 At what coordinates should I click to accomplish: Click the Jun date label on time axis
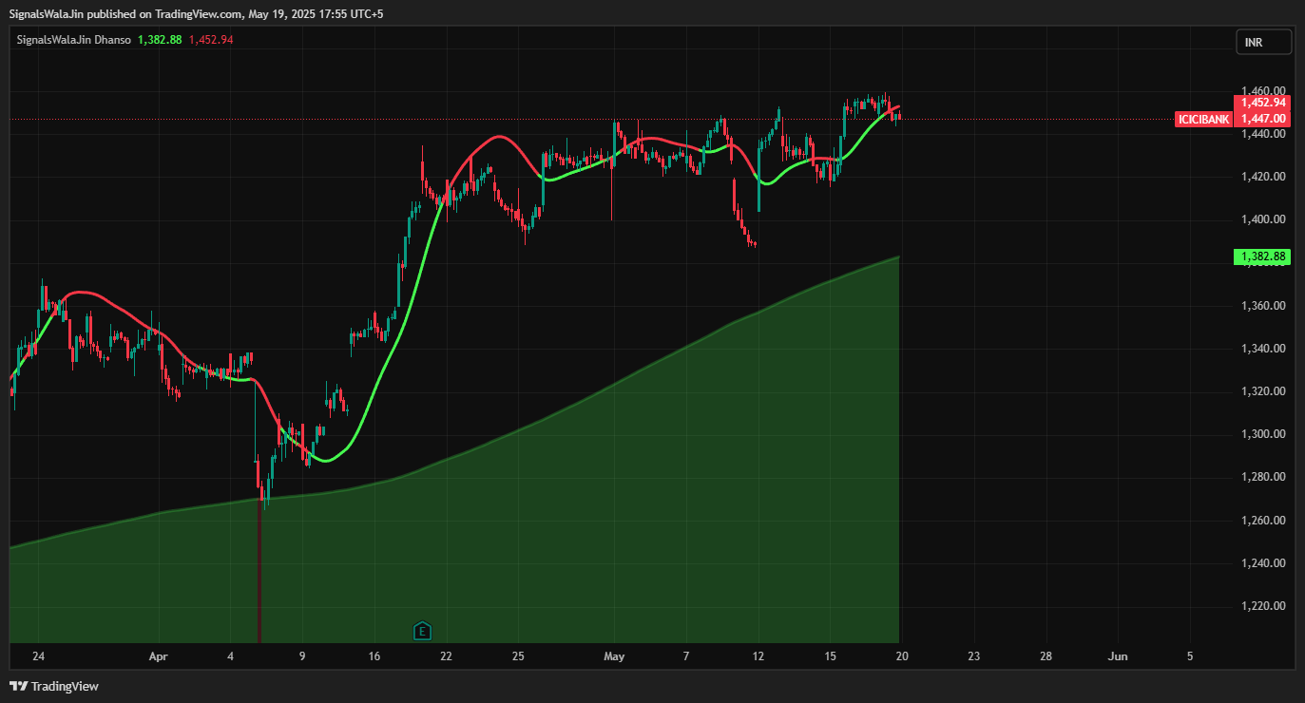1119,656
